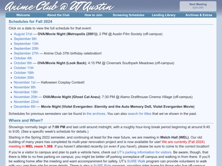Click the Next Meeting April 24th box
The image size is (222, 166).
[x=198, y=6]
